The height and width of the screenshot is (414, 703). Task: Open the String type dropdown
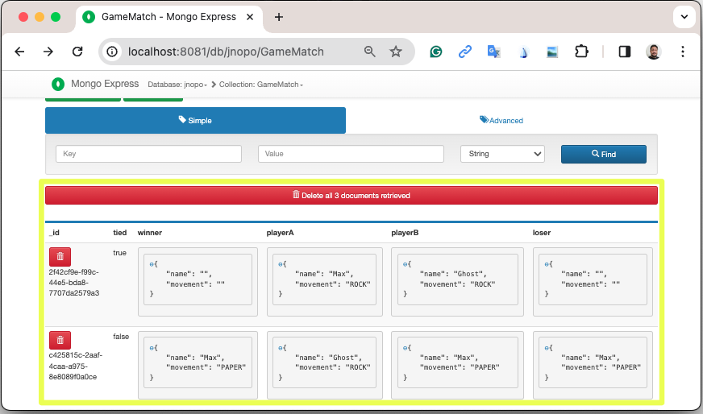point(502,154)
